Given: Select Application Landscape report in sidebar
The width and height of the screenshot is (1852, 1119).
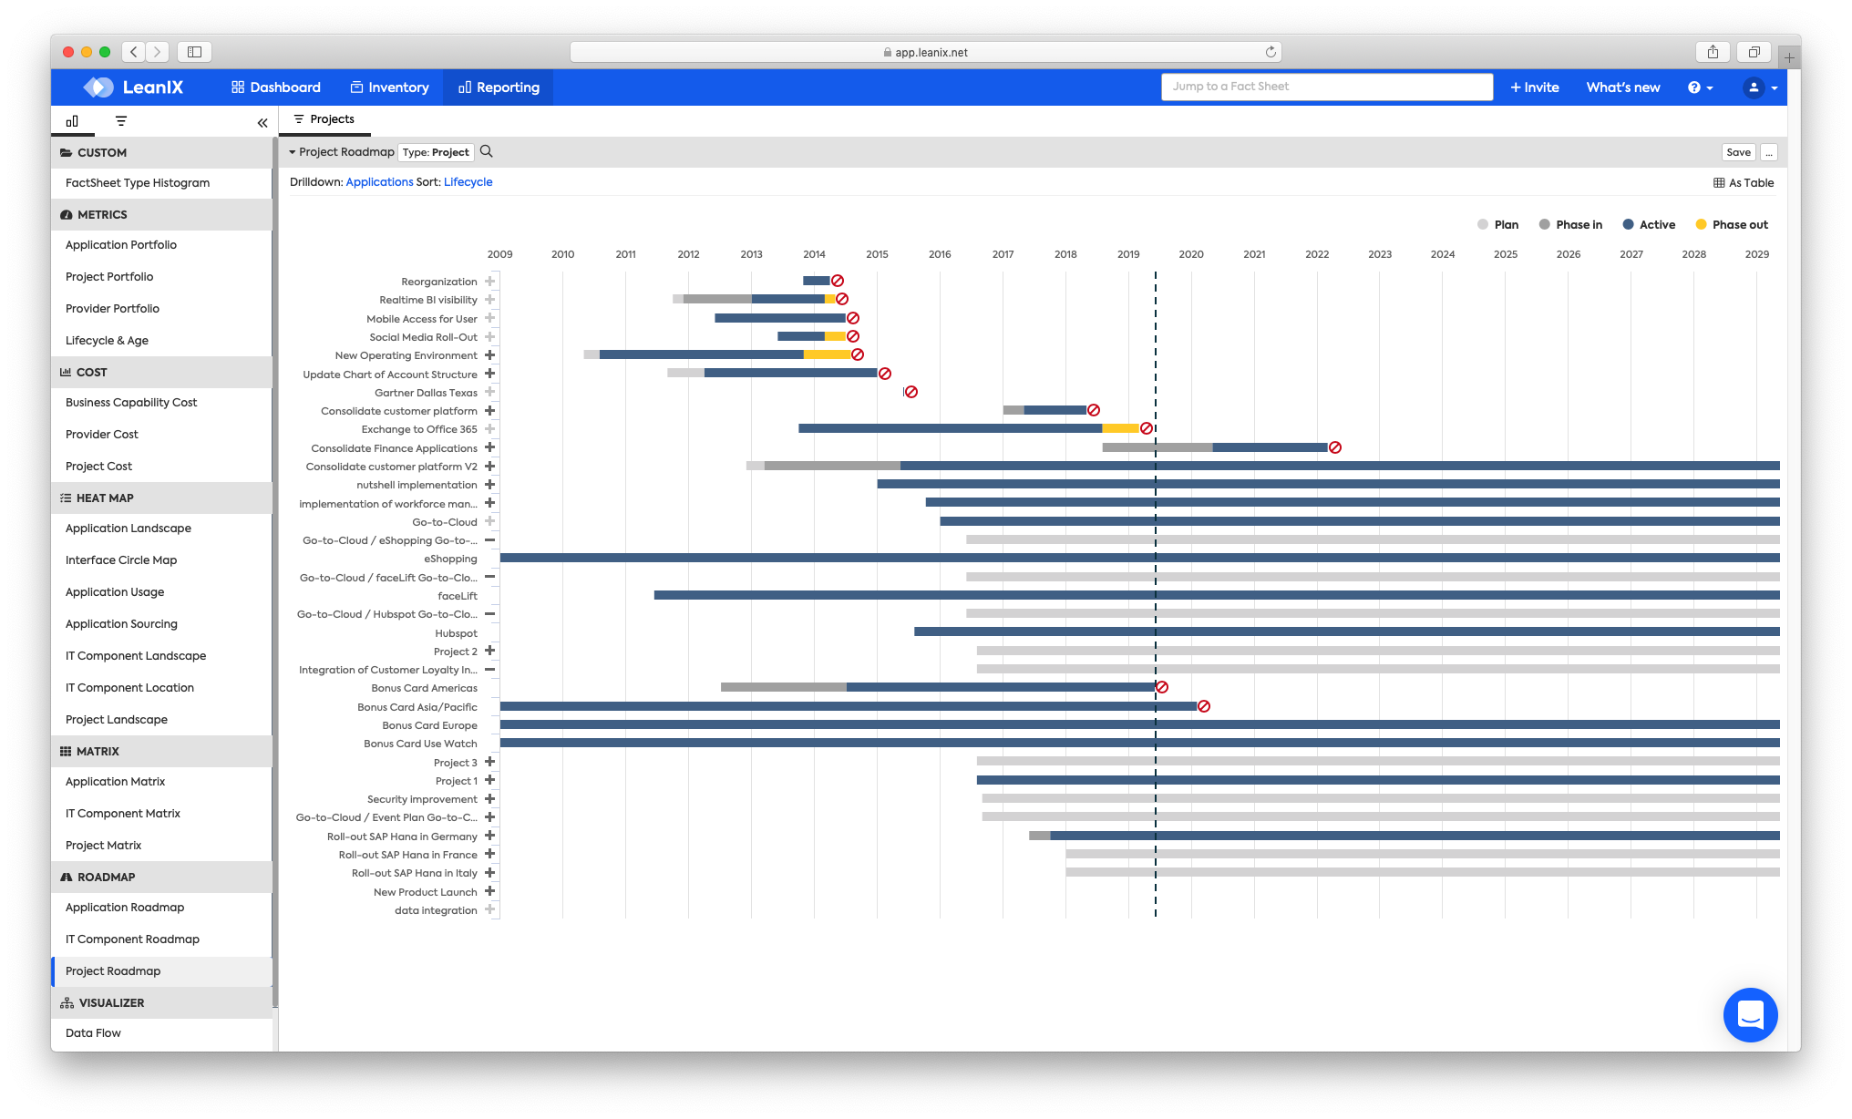Looking at the screenshot, I should (129, 529).
